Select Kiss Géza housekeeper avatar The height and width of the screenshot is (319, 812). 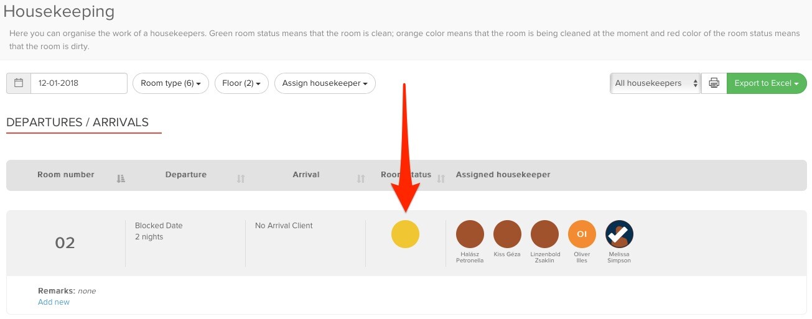507,234
